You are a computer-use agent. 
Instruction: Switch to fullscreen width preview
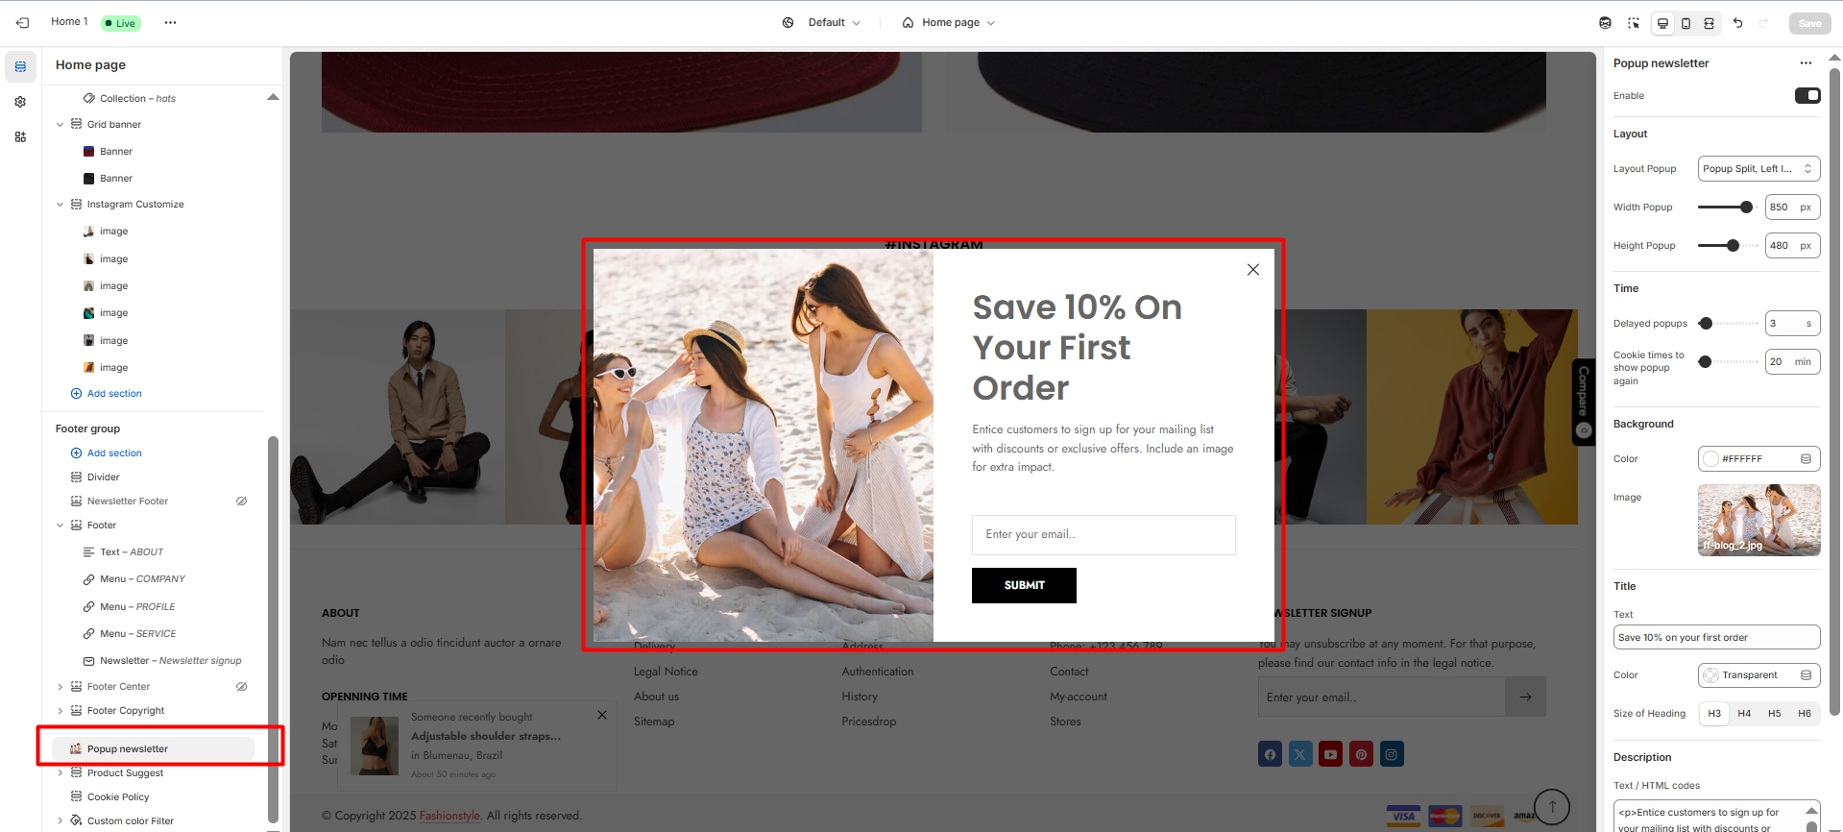(x=1709, y=23)
